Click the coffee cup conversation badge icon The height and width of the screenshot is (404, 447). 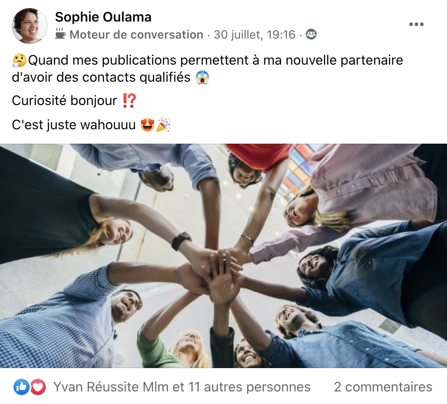coord(60,34)
